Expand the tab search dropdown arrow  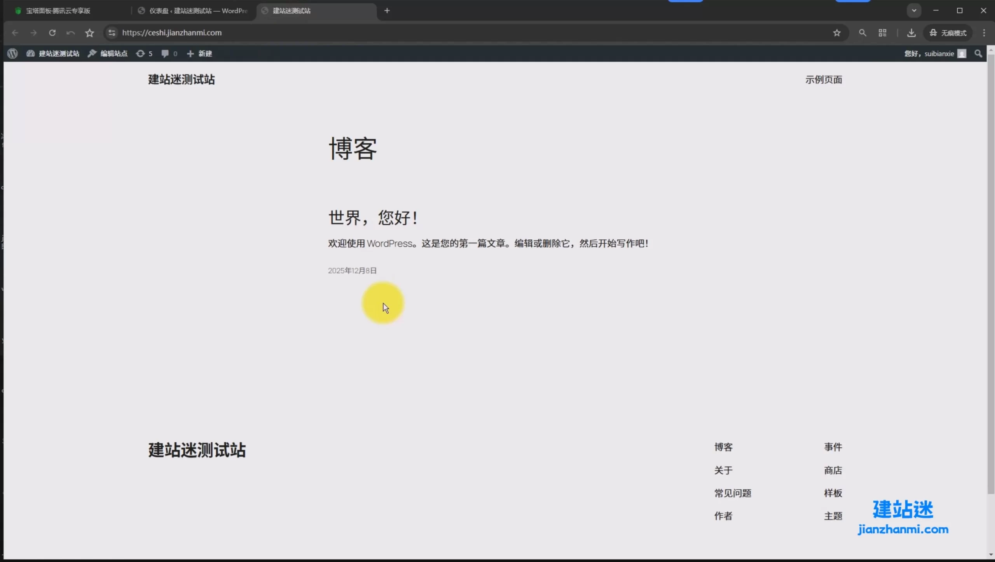[x=914, y=10]
